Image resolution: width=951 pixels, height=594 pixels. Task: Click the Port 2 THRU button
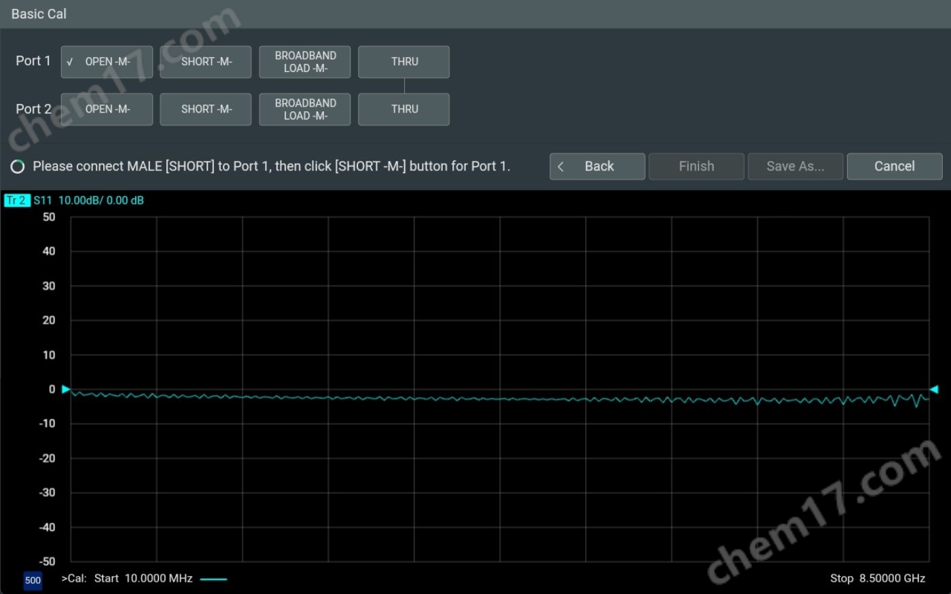(403, 109)
